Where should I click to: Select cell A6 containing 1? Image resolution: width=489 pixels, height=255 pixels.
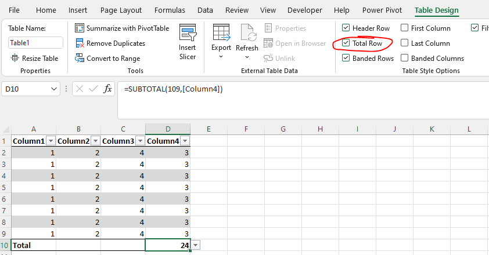pyautogui.click(x=34, y=199)
